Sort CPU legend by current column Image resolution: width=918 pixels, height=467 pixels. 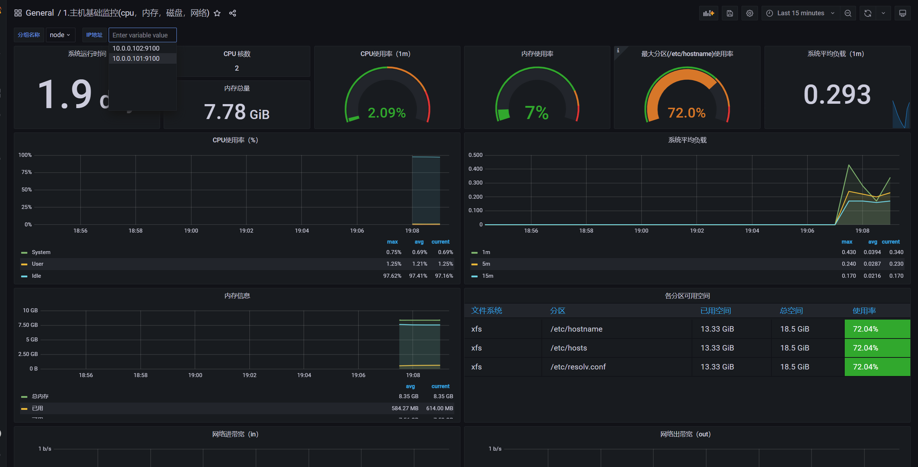[440, 242]
